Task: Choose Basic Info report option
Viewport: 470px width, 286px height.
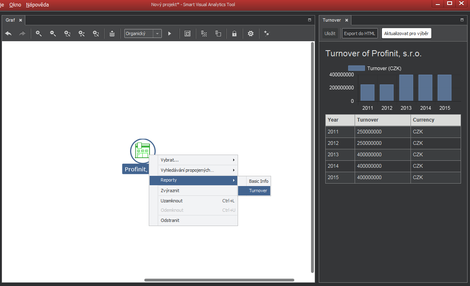Action: pos(258,181)
